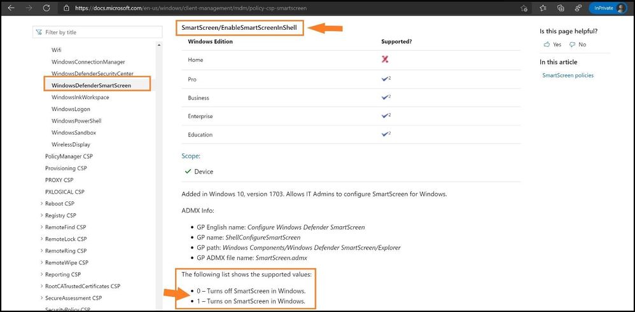This screenshot has height=312, width=635.
Task: Click the sidebar scroll up arrow
Action: click(159, 44)
